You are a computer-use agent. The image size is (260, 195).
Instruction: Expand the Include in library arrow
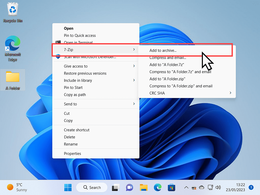click(134, 80)
